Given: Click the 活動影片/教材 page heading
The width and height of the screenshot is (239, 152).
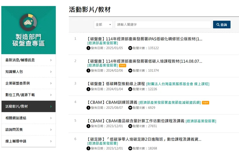Looking at the screenshot, I should 90,9.
